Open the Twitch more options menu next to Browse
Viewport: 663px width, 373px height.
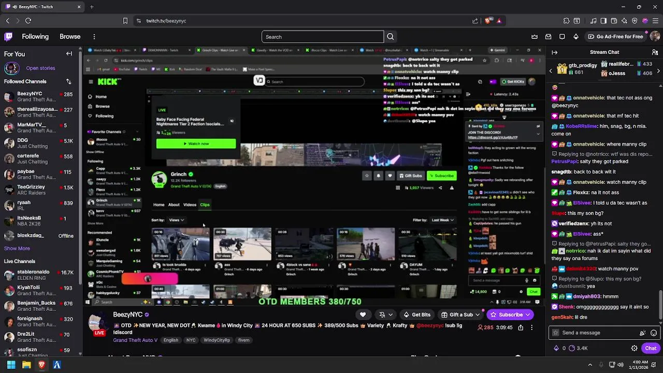(94, 37)
